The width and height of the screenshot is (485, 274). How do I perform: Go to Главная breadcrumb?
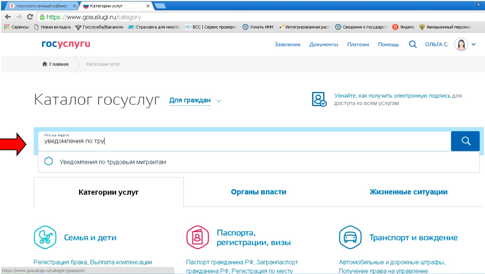click(56, 64)
